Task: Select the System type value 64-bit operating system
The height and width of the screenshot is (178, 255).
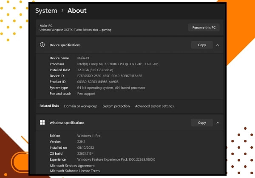Action: (95, 88)
